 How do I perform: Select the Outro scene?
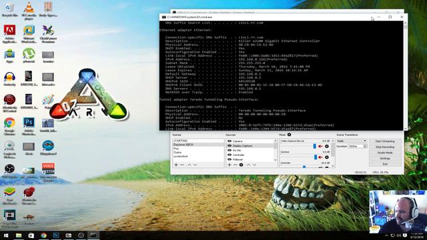pyautogui.click(x=198, y=153)
